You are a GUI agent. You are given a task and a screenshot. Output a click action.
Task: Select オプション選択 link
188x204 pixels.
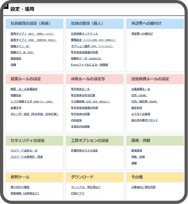[92, 46]
